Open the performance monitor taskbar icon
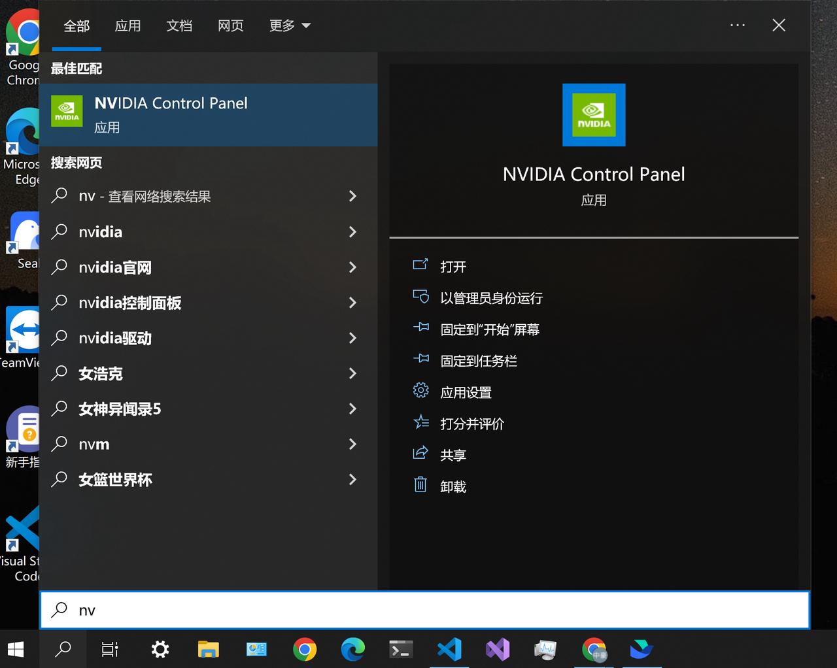Viewport: 837px width, 668px height. pyautogui.click(x=545, y=649)
